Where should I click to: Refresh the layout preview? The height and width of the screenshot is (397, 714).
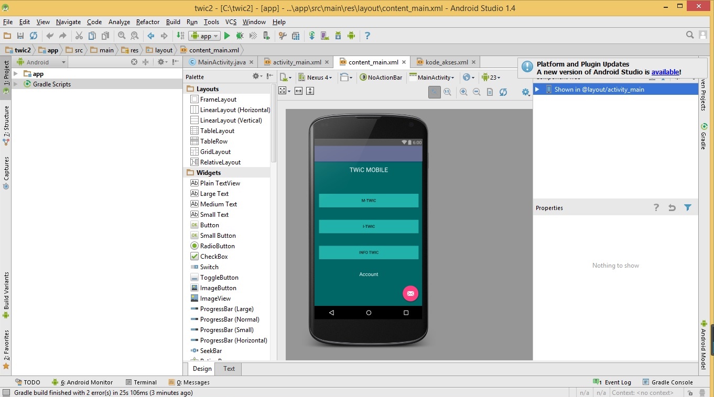(503, 92)
